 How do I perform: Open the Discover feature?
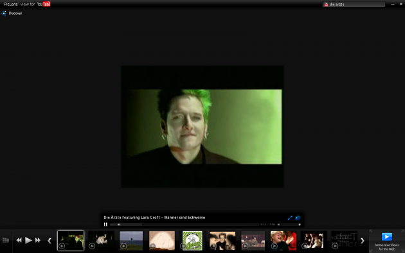pos(12,13)
